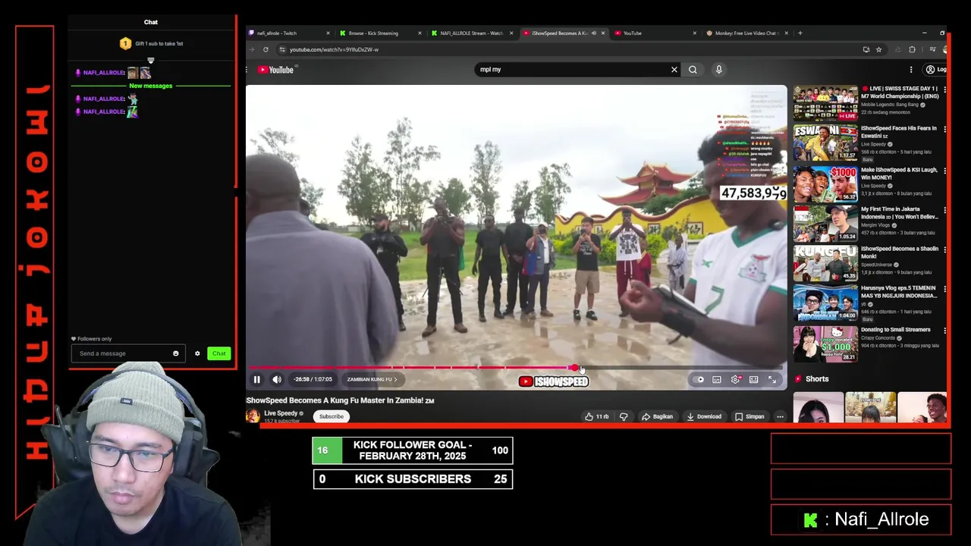
Task: Go forward in the browser
Action: [x=252, y=49]
